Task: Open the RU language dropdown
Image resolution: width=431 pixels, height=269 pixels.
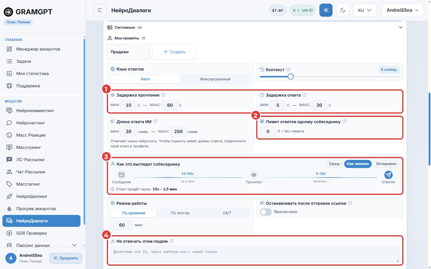Action: coord(365,10)
